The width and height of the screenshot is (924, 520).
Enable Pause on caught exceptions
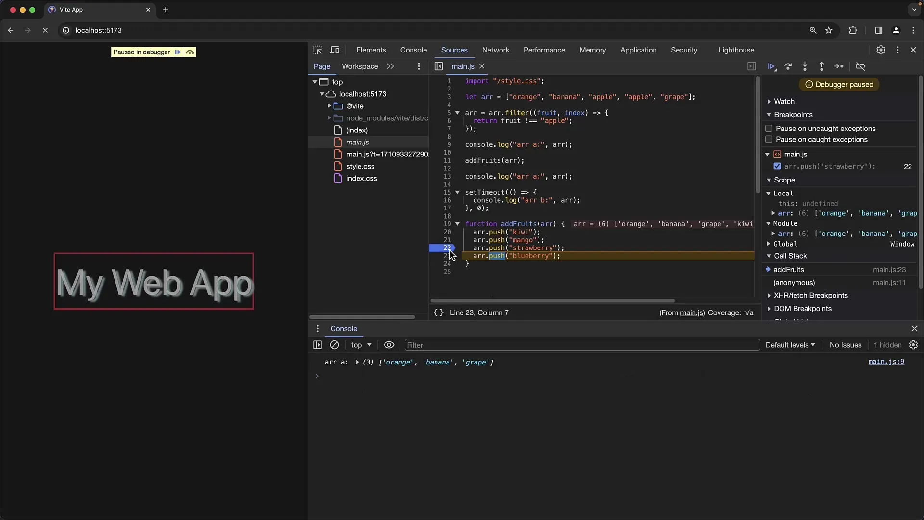tap(768, 139)
